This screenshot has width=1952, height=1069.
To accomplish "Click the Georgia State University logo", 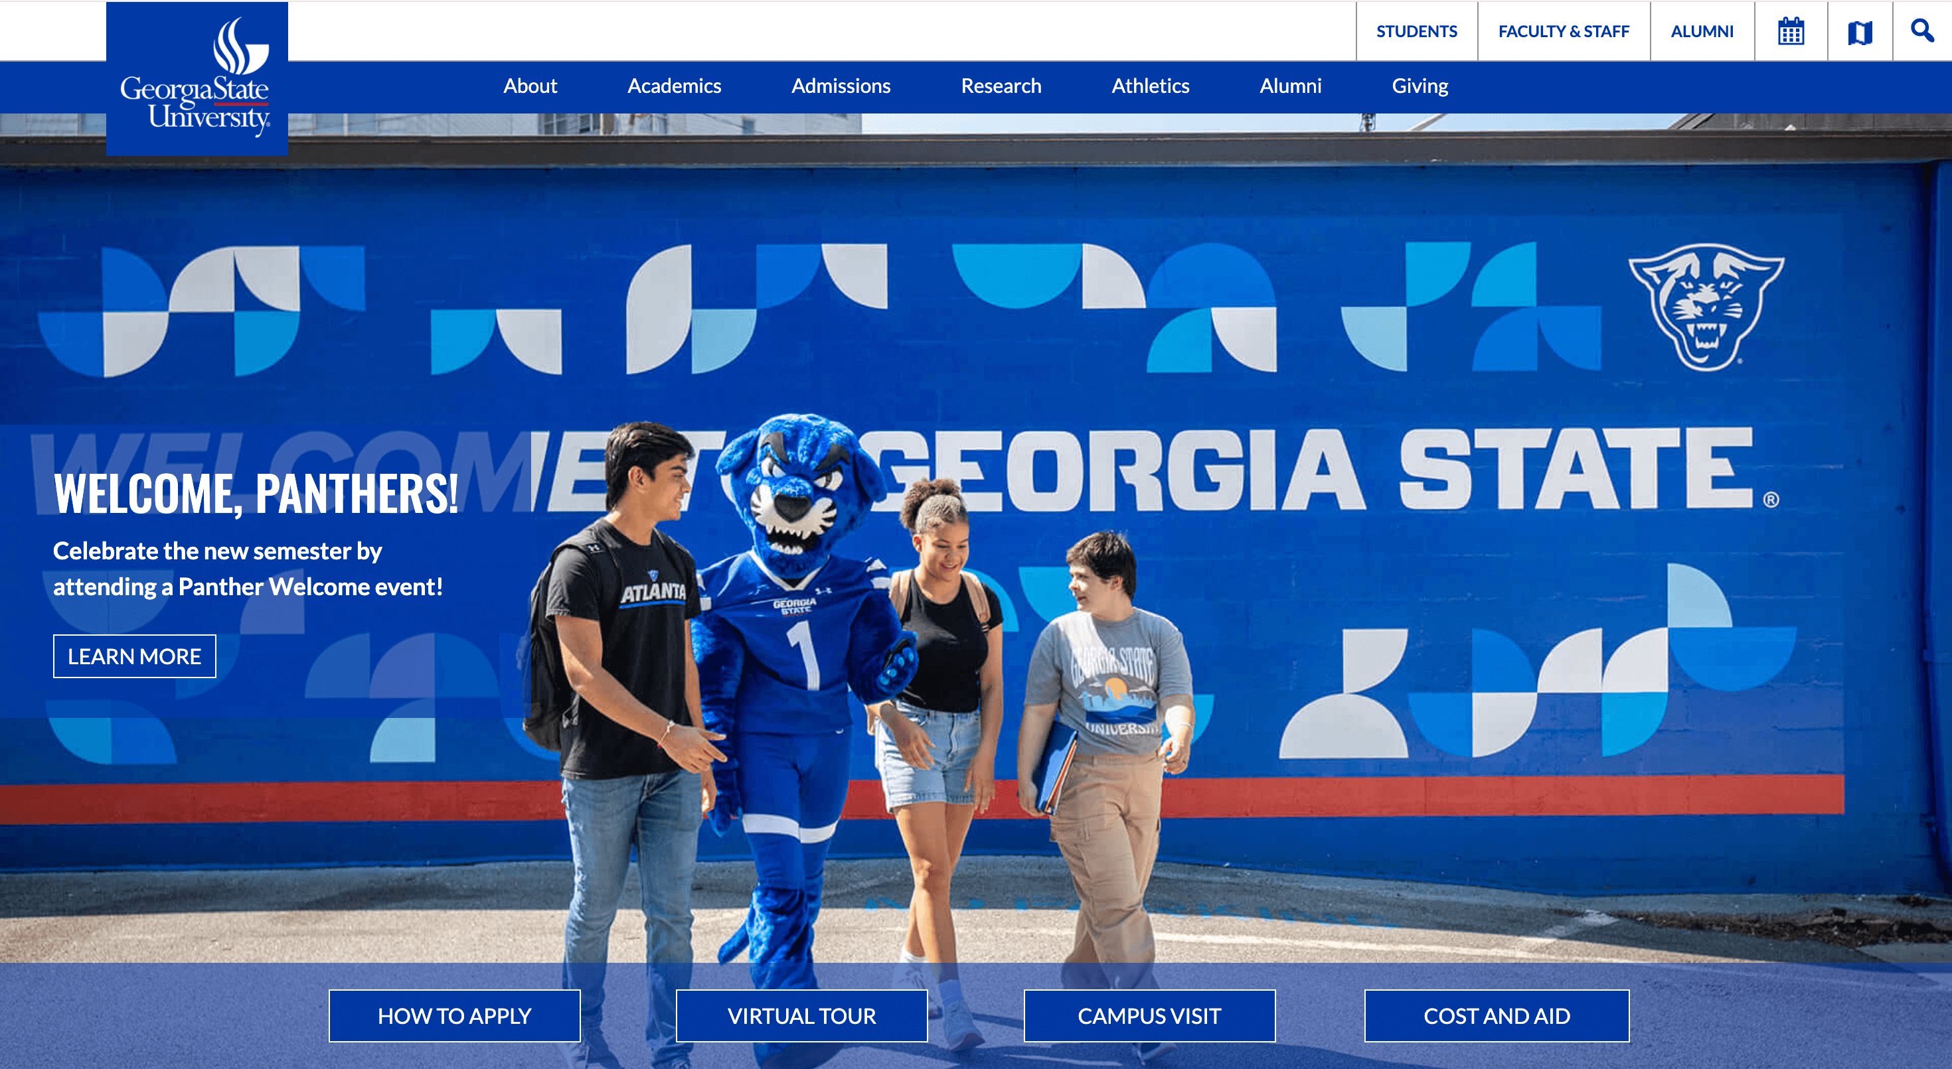I will click(197, 79).
